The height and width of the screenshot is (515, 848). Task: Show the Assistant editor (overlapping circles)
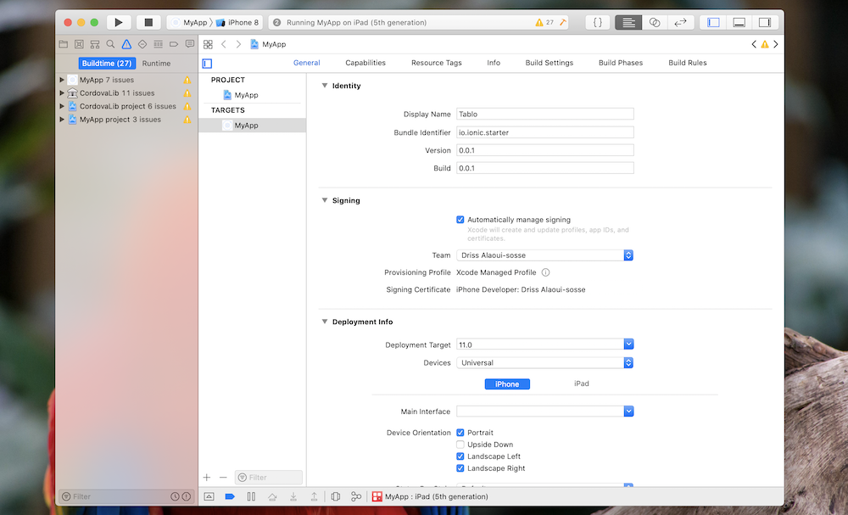point(655,22)
